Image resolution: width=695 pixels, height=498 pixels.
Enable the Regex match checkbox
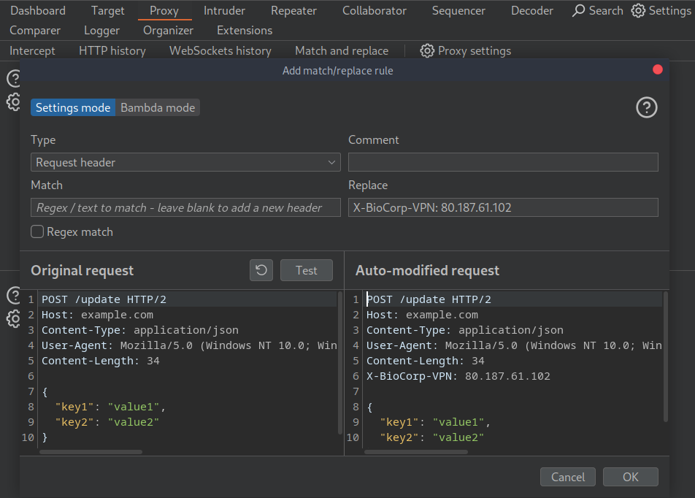click(37, 231)
